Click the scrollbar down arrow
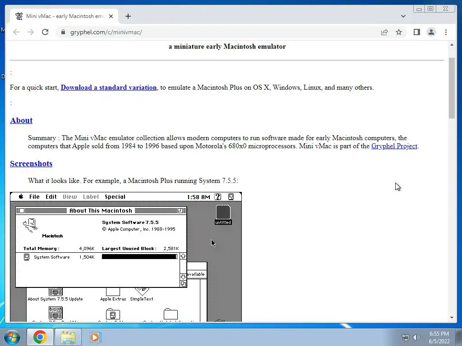 (452, 318)
